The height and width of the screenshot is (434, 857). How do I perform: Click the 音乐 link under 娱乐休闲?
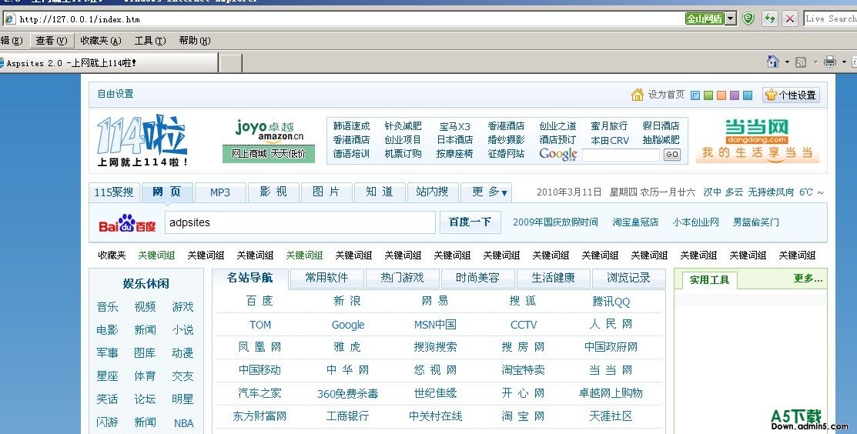[107, 307]
